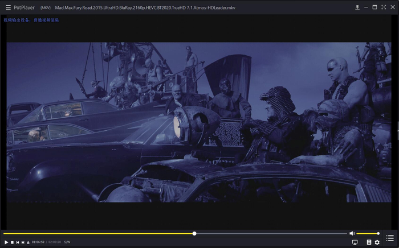Jump ahead on the unplayed seek bar
399x248 pixels.
(271, 234)
